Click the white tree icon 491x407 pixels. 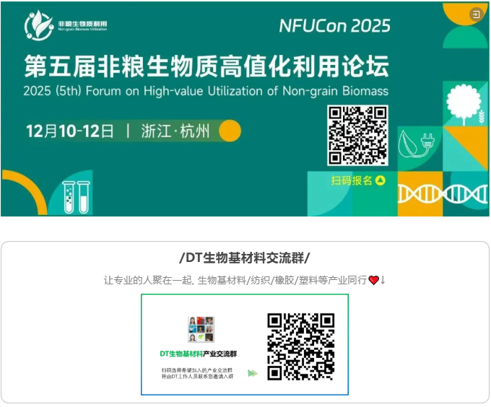pos(464,104)
